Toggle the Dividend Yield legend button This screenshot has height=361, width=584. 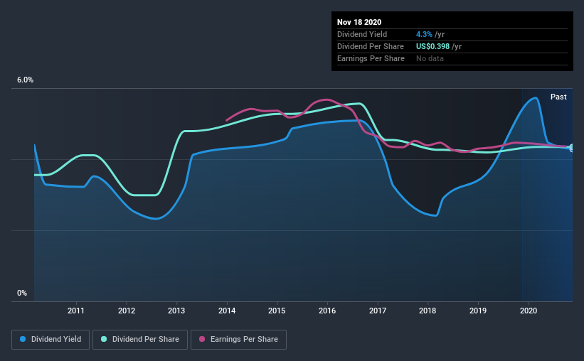(51, 340)
